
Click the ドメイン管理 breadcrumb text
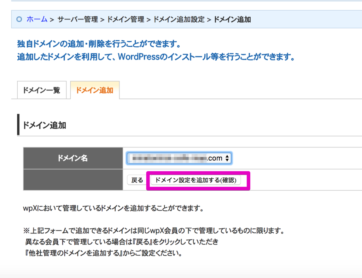[126, 19]
